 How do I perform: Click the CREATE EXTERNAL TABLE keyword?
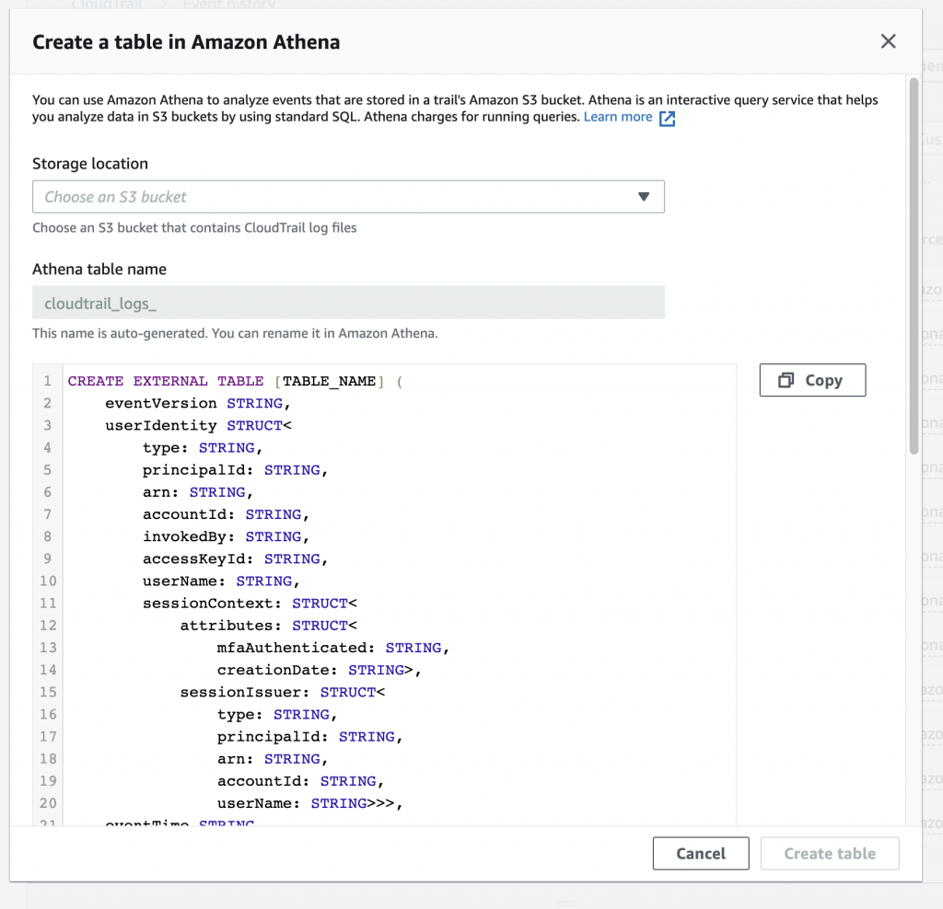166,381
